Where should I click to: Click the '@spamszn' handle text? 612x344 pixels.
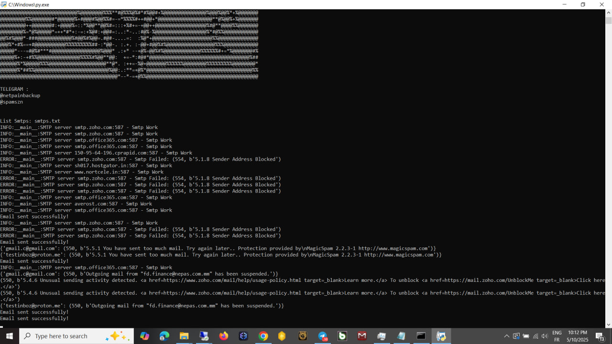(x=11, y=102)
